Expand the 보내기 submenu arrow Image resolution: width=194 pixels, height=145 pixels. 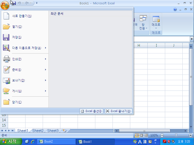coord(45,80)
